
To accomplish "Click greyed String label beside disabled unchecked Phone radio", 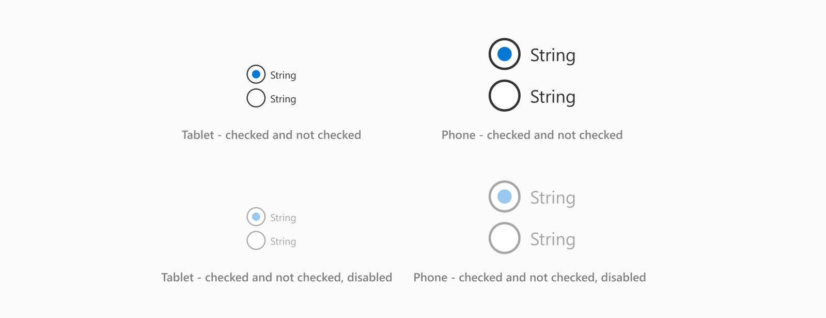I will [x=553, y=240].
